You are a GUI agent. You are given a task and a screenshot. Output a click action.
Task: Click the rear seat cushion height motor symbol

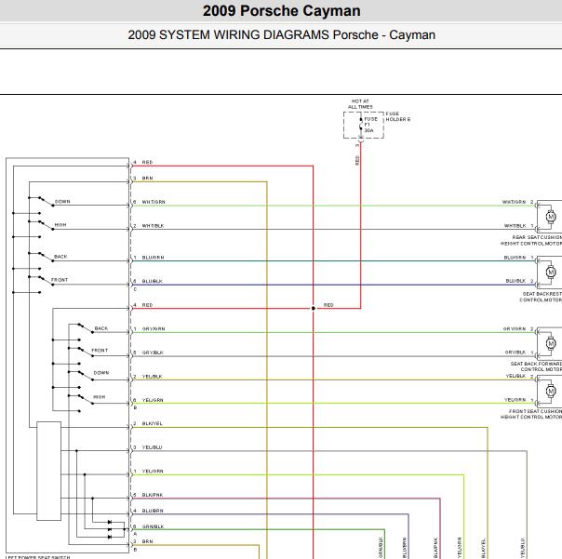(551, 217)
